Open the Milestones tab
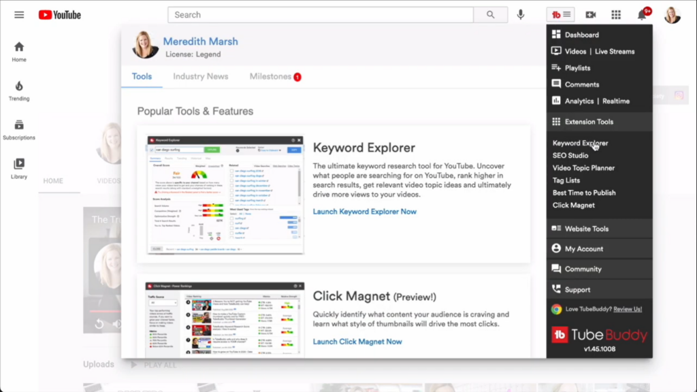The height and width of the screenshot is (392, 697). pyautogui.click(x=275, y=76)
